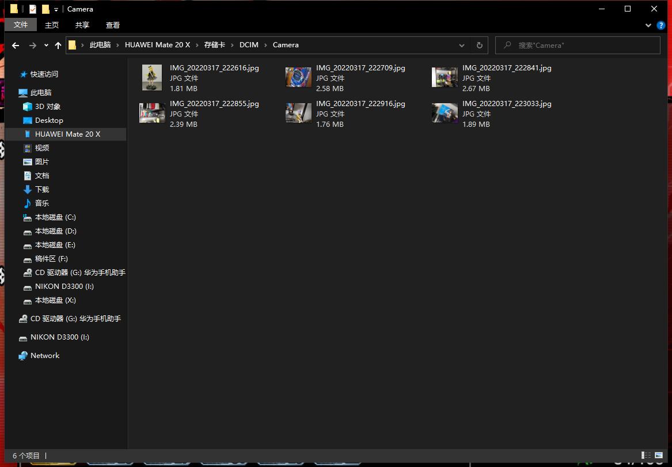672x467 pixels.
Task: Select thumbnail of IMG_20220317_222709.jpg
Action: tap(298, 77)
